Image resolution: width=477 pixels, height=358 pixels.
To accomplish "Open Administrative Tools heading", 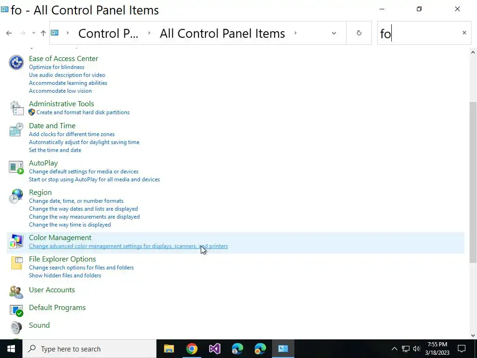I will click(61, 104).
